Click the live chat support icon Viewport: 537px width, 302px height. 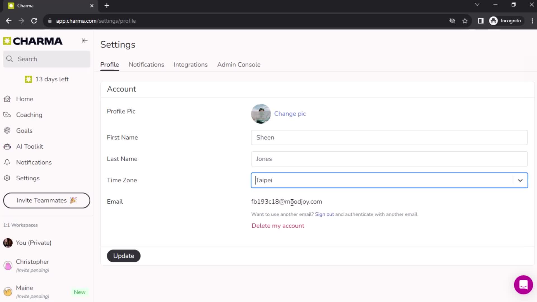coord(523,285)
